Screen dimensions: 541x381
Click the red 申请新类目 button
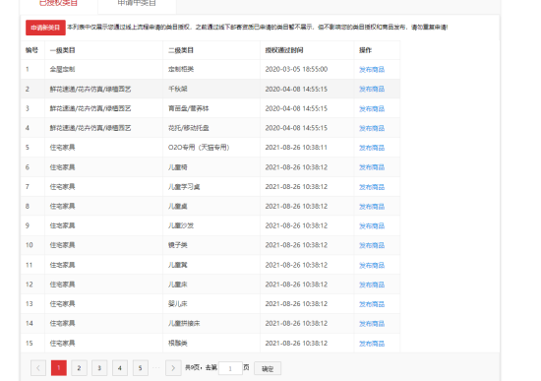(x=45, y=28)
